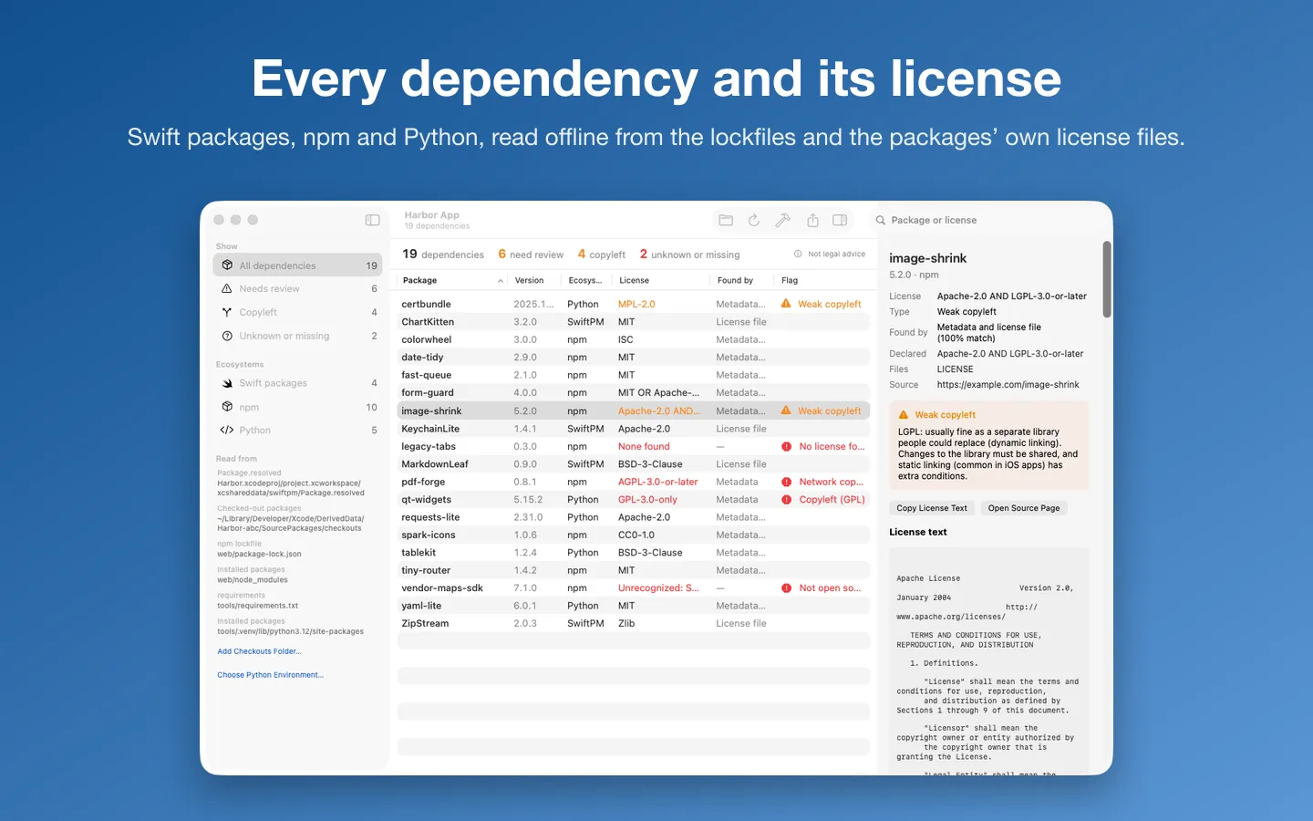The image size is (1313, 821).
Task: Click image-shrink's orange warning flag icon
Action: coord(786,410)
